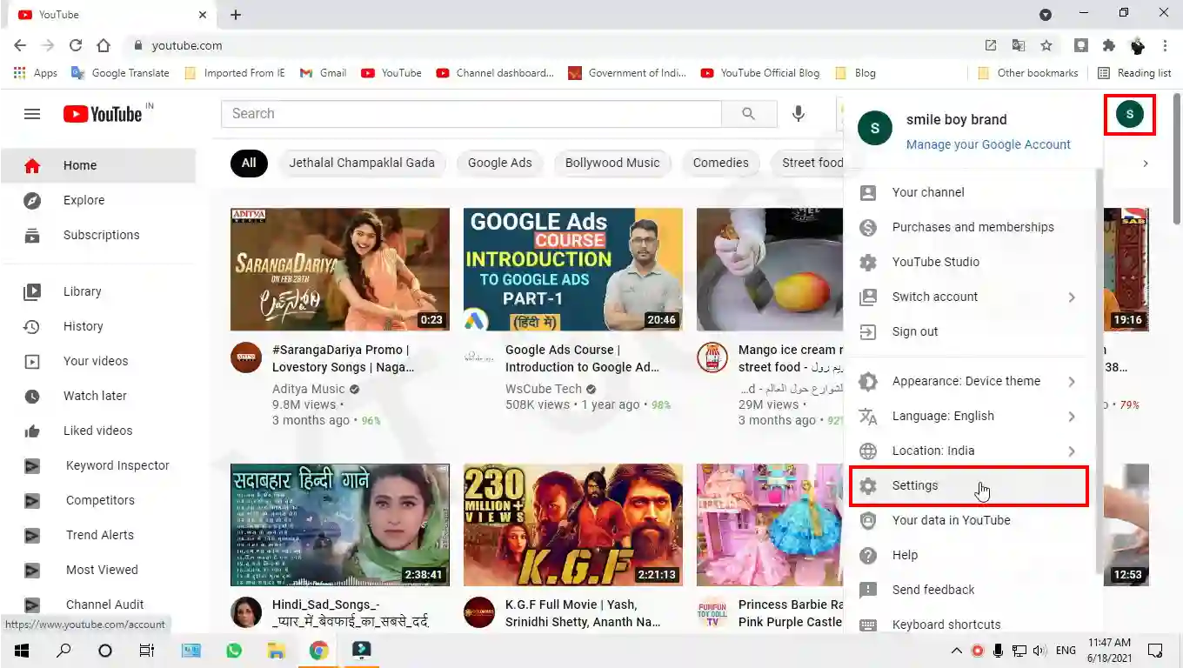Click the search magnifier button
Screen dimensions: 1183x668
click(x=748, y=114)
